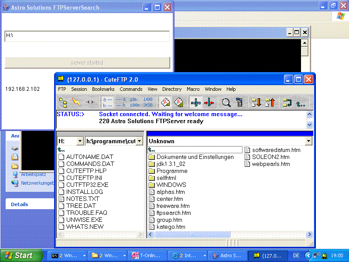Click the reverse name sort icon
Viewport: 349px width, 262px height.
(121, 102)
